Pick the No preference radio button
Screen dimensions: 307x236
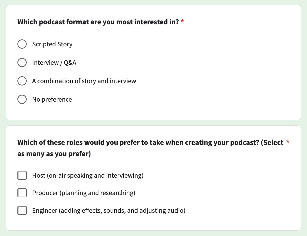[x=22, y=99]
